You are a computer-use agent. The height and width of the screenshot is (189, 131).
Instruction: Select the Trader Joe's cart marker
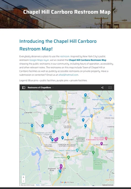[92, 116]
